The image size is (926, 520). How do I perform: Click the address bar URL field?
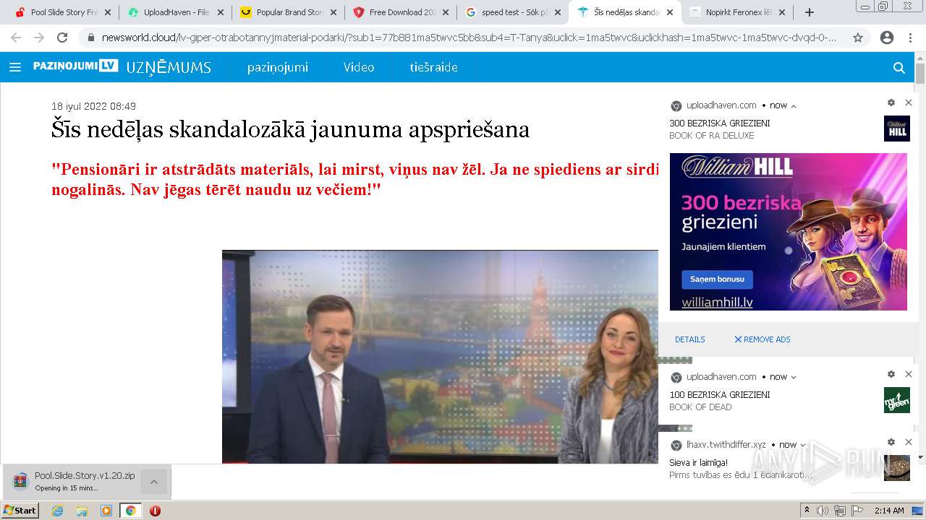[x=470, y=38]
